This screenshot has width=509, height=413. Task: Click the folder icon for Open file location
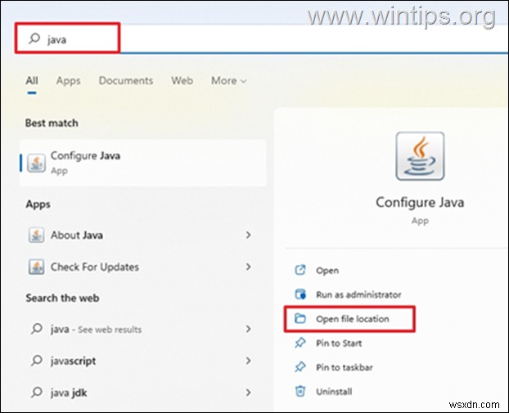tap(300, 319)
